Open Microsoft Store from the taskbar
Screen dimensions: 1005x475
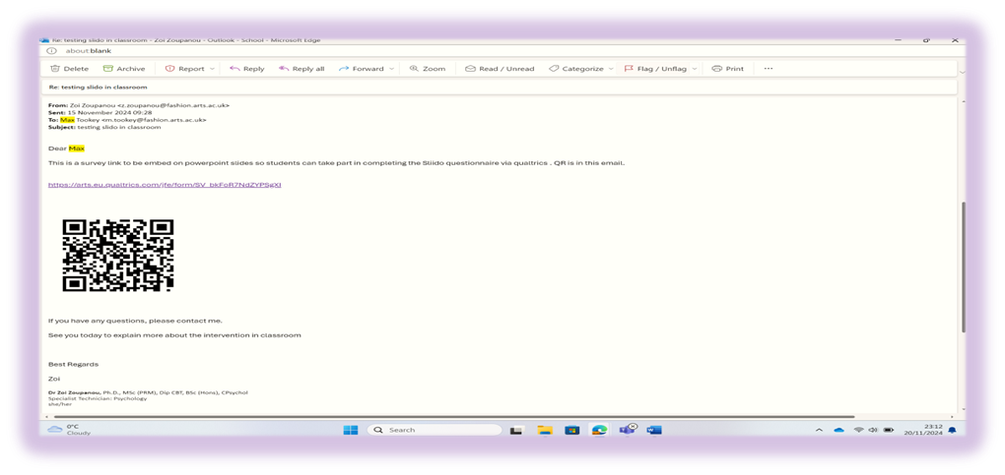point(572,430)
